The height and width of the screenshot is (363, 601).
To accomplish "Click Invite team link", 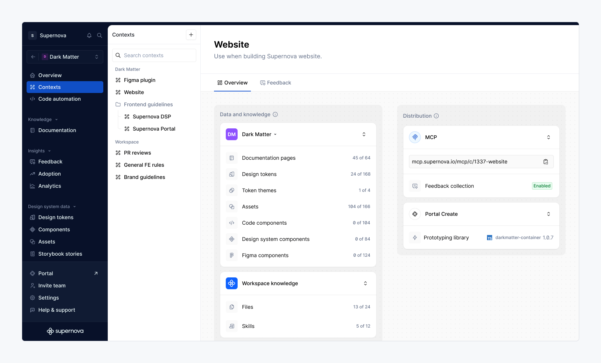I will (x=65, y=286).
